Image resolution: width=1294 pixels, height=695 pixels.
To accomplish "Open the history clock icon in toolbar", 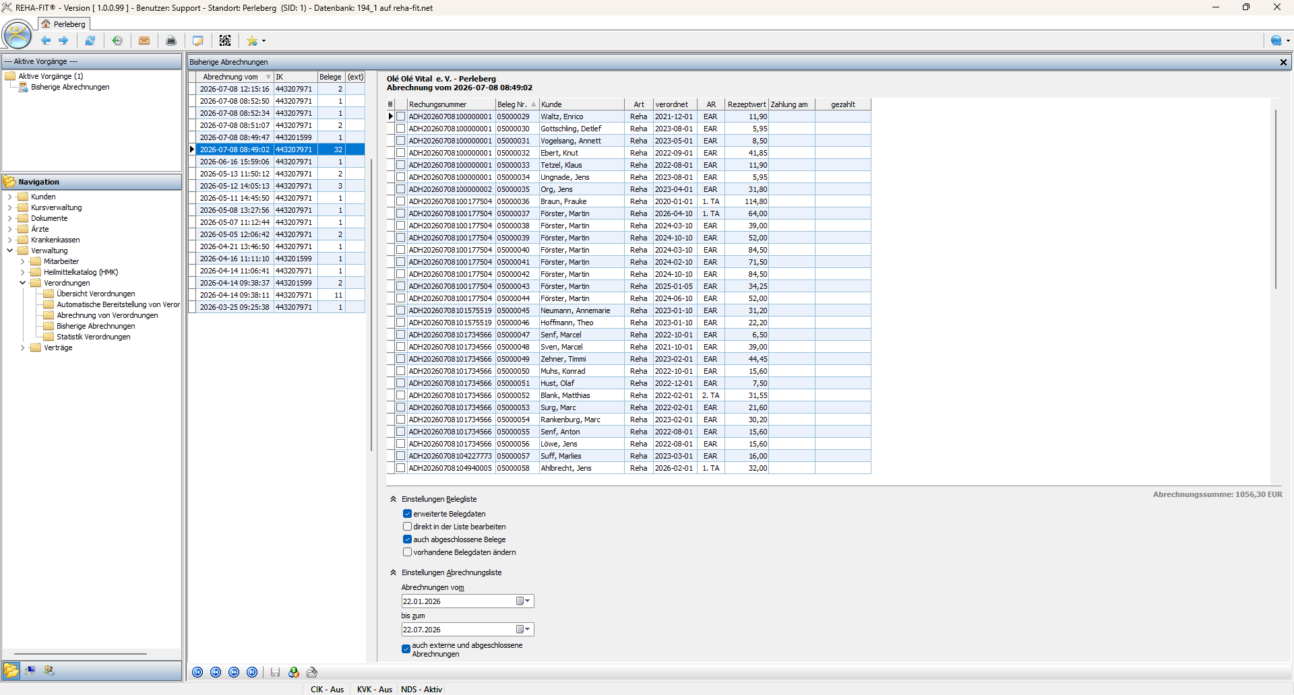I will 117,40.
